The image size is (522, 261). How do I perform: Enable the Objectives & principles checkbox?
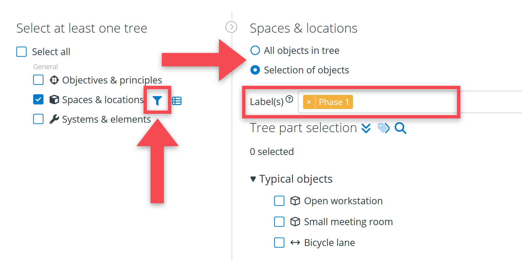(38, 80)
